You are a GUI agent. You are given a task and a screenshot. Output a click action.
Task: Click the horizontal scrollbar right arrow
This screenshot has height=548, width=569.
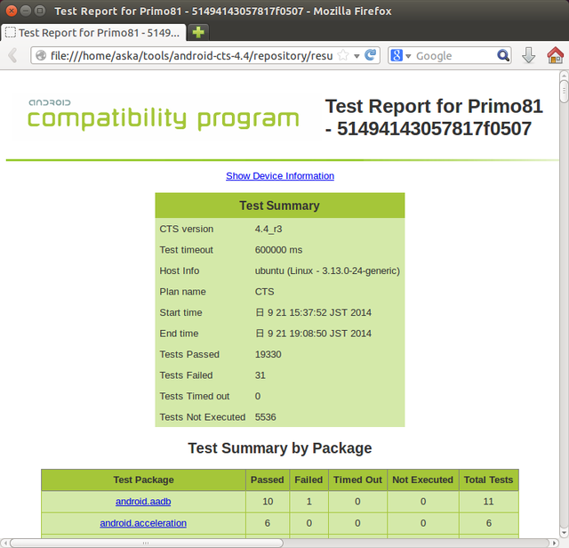point(555,543)
